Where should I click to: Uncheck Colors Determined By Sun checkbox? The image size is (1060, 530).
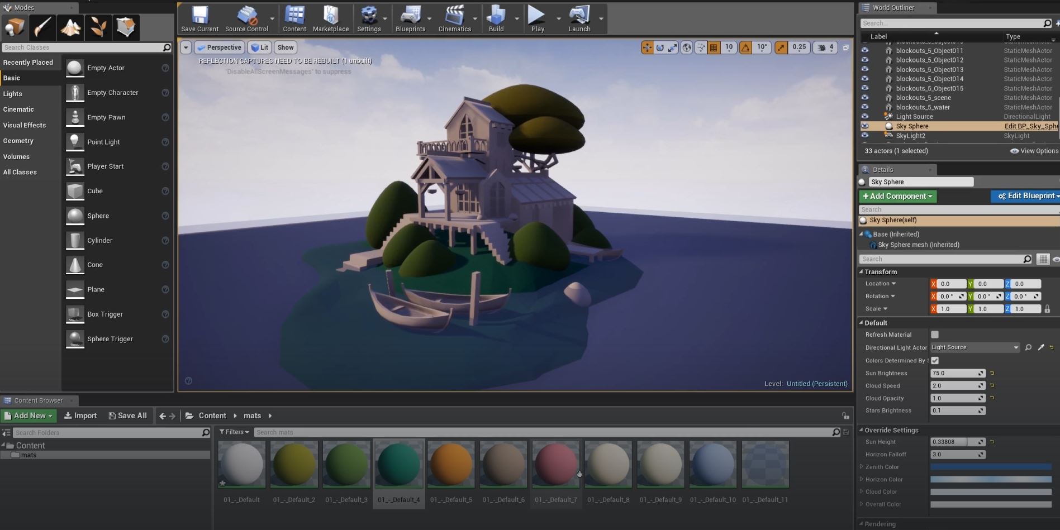[935, 360]
